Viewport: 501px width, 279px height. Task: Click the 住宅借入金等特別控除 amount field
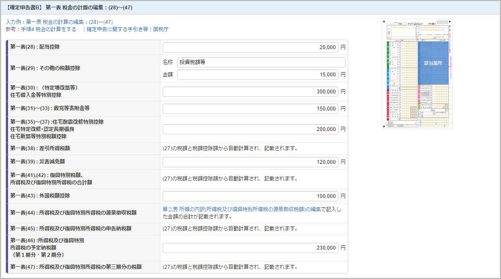pos(250,92)
